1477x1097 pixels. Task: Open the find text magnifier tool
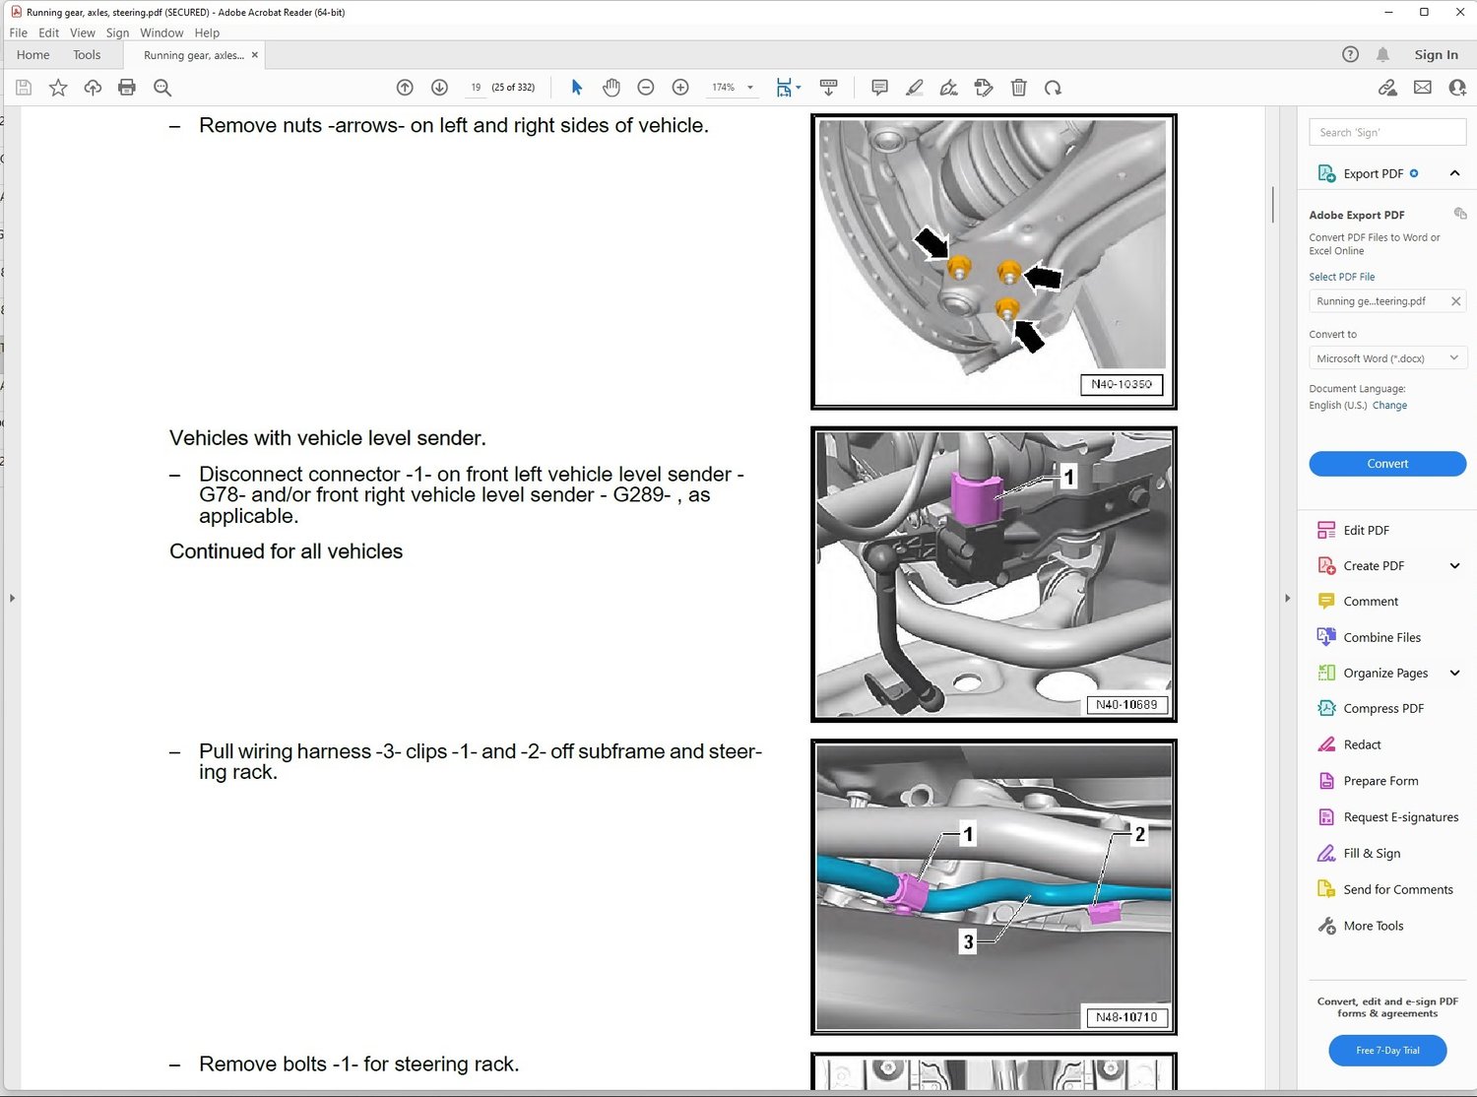click(162, 88)
